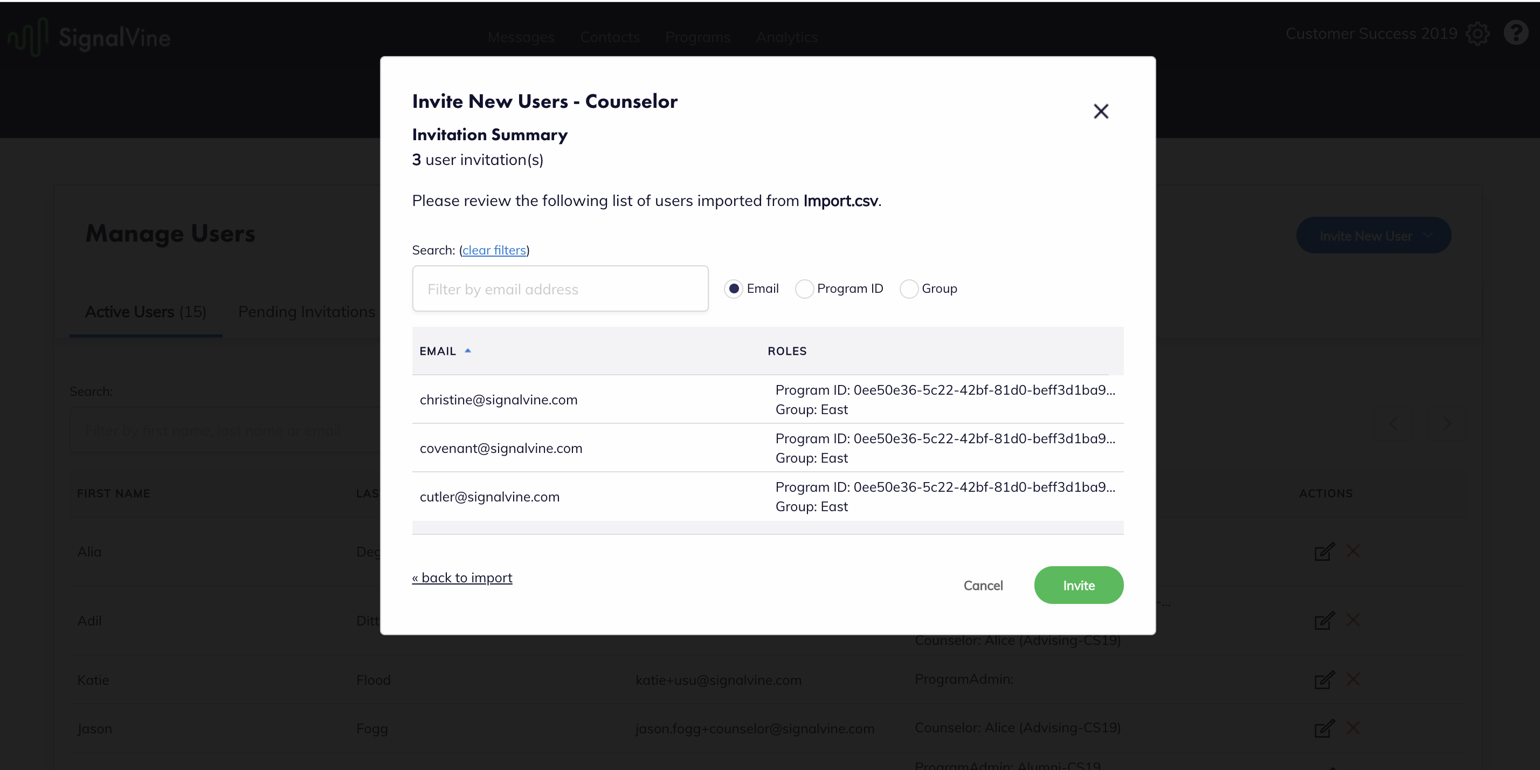This screenshot has height=770, width=1540.
Task: Click Group: East for cutler row
Action: pos(811,506)
